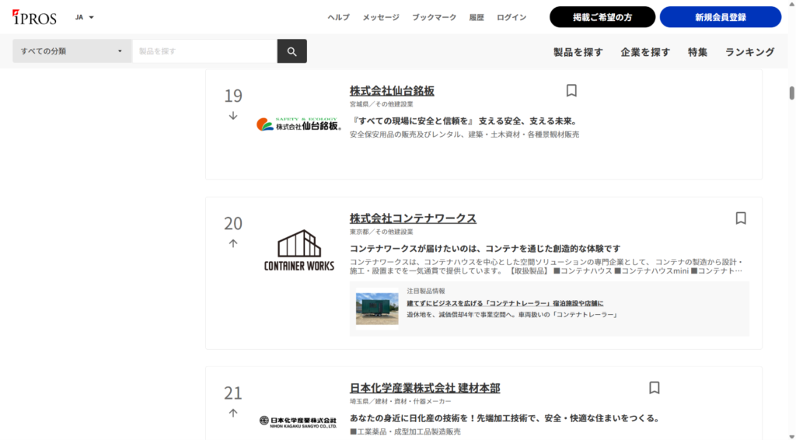The image size is (796, 440).
Task: Expand the すべての分類 category dropdown
Action: (x=72, y=51)
